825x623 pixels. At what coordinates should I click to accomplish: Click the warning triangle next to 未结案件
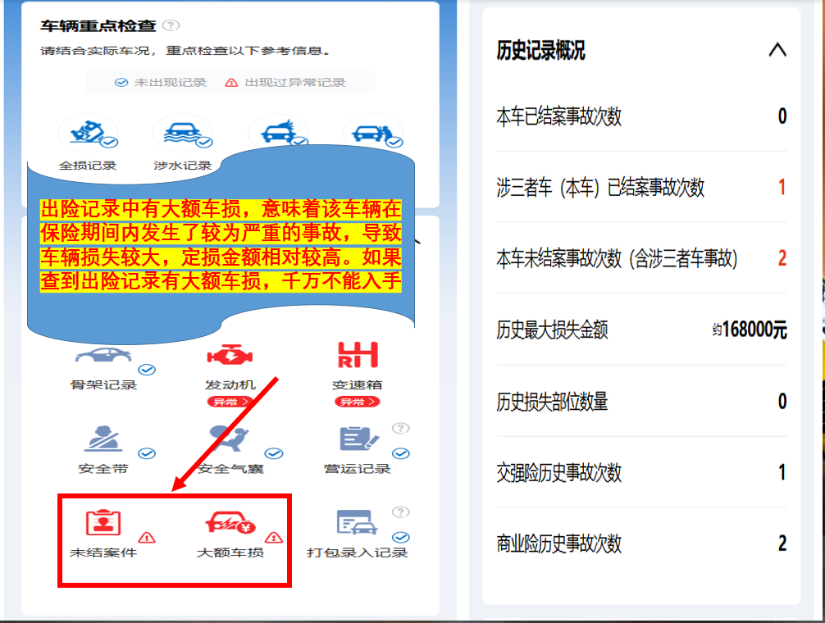147,537
